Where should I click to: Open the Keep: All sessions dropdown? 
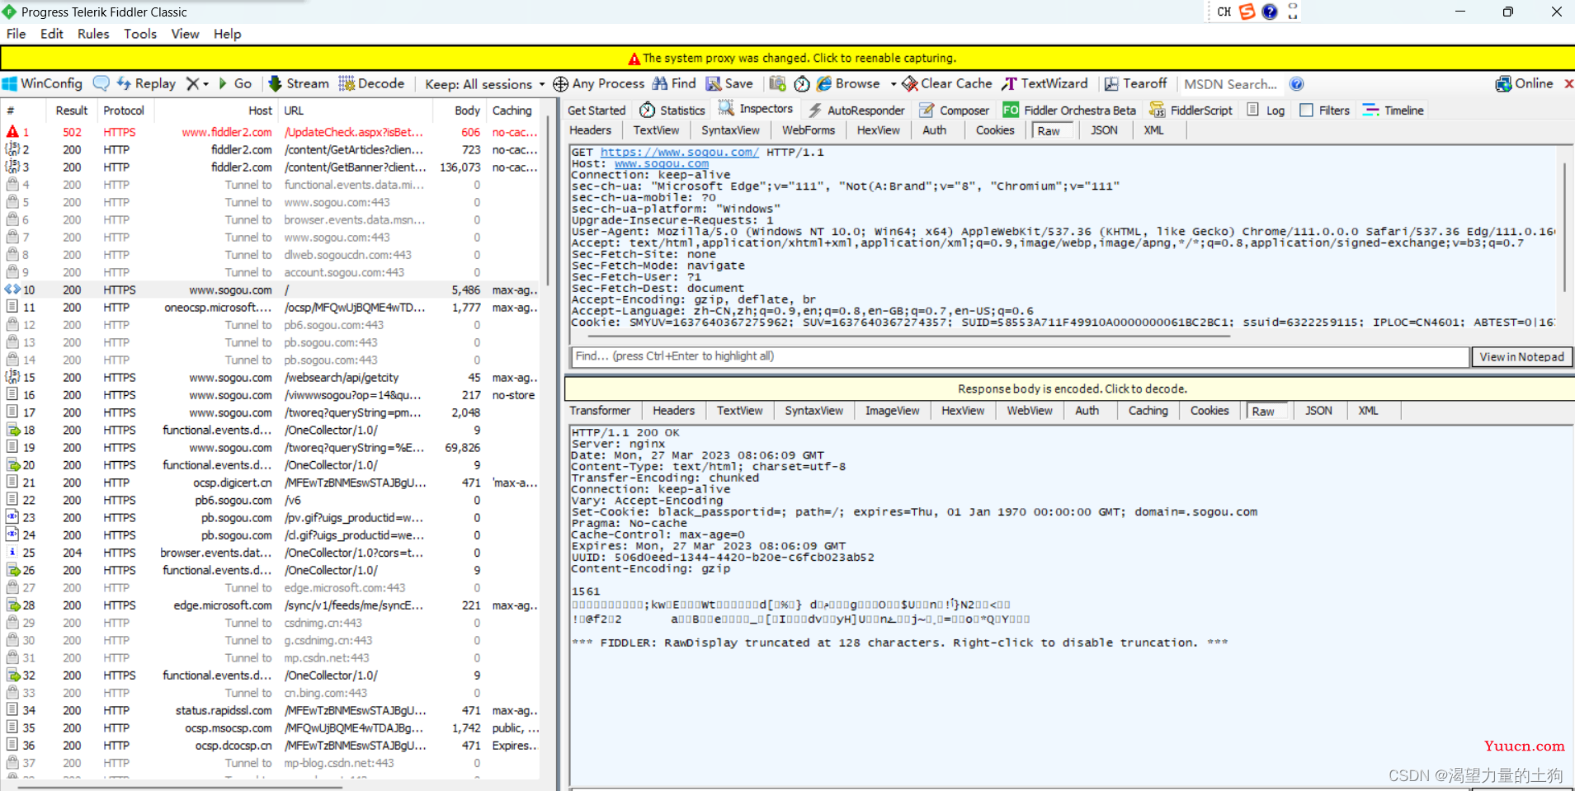click(x=485, y=83)
